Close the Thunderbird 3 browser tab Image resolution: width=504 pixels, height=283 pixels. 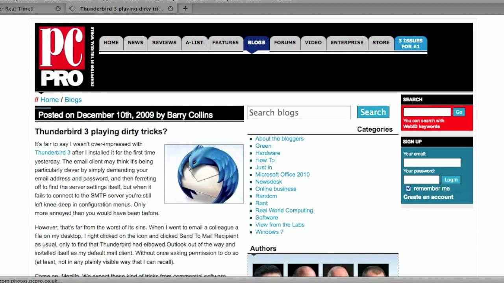coord(170,9)
